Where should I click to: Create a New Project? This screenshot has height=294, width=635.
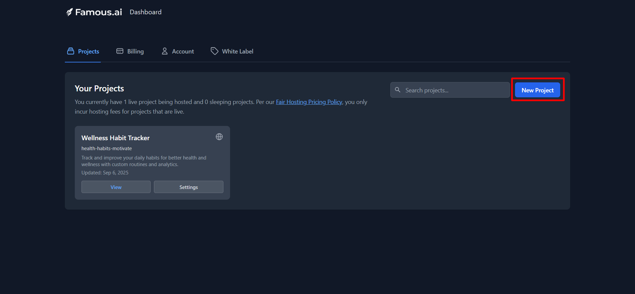(x=537, y=90)
